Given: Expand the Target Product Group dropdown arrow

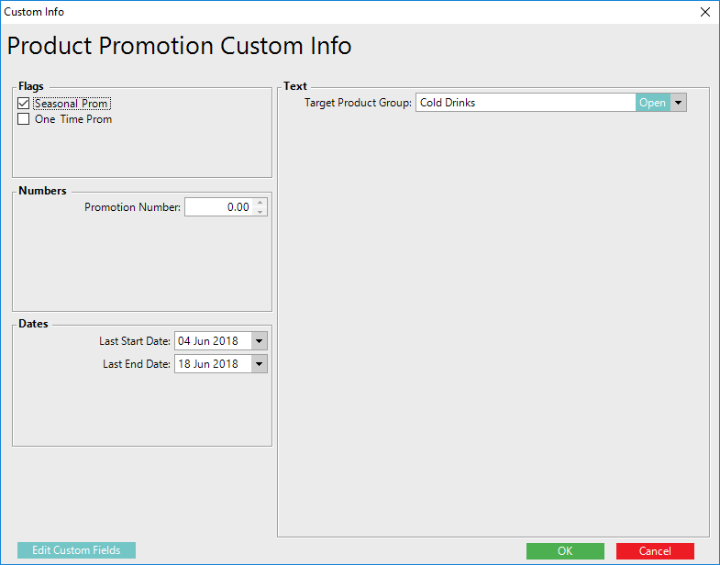Looking at the screenshot, I should click(679, 103).
